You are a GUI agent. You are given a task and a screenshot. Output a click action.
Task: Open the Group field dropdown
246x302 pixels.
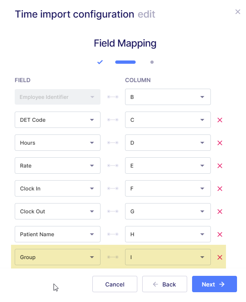click(x=58, y=257)
